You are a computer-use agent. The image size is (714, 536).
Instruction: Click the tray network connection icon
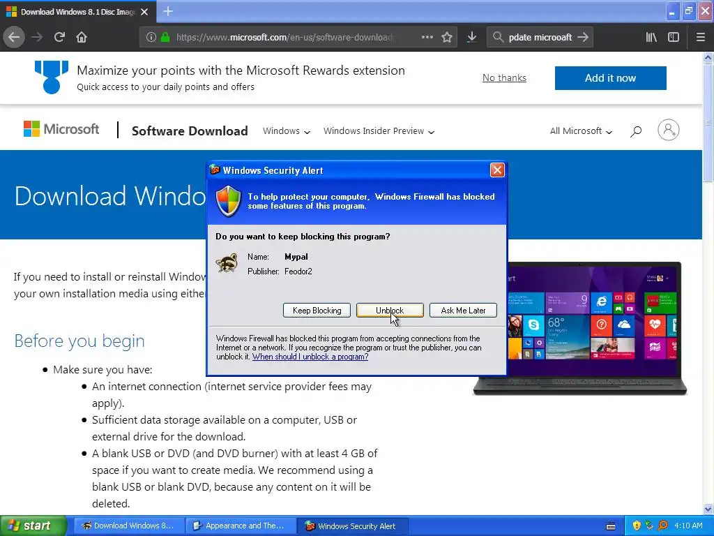point(649,526)
